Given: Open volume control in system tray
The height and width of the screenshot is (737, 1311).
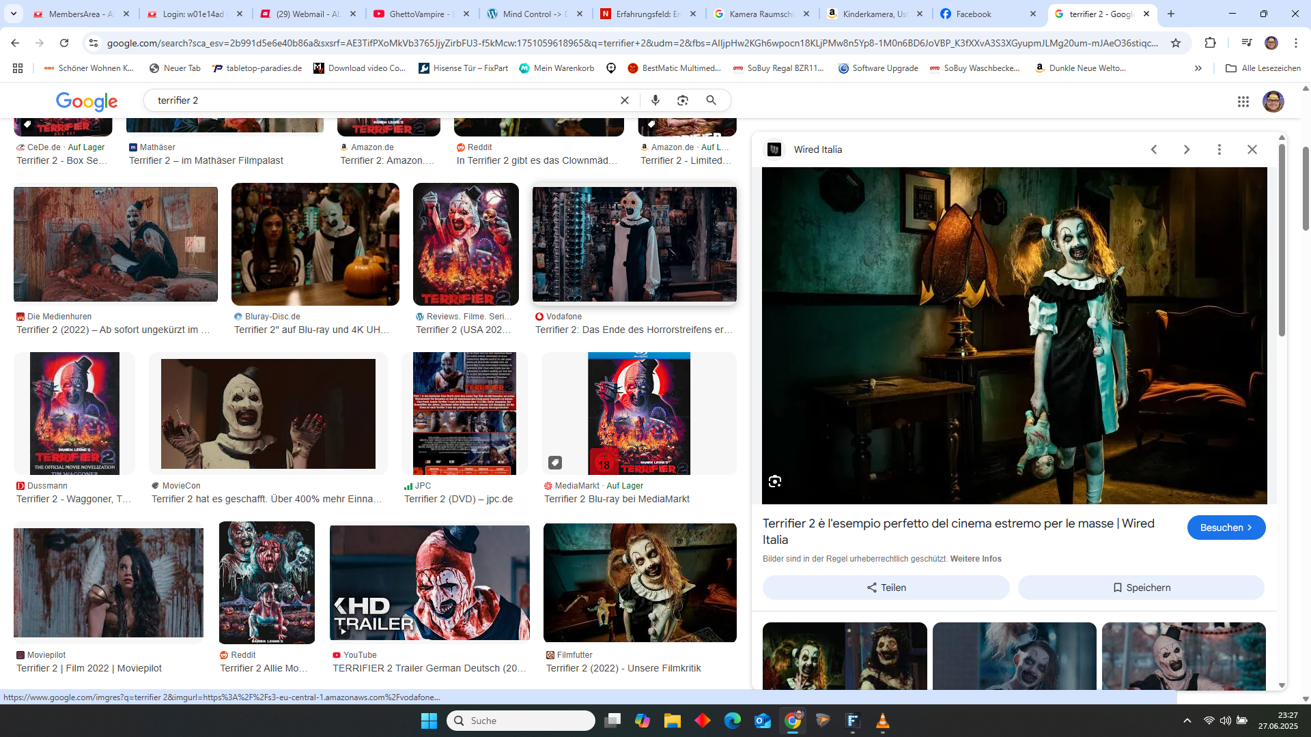Looking at the screenshot, I should pos(1226,721).
